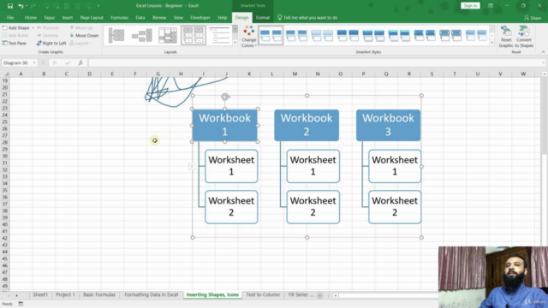
Task: Select column K header
Action: click(249, 74)
